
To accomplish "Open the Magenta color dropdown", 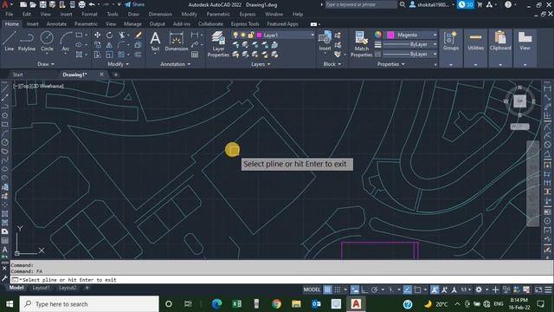I will [x=435, y=35].
